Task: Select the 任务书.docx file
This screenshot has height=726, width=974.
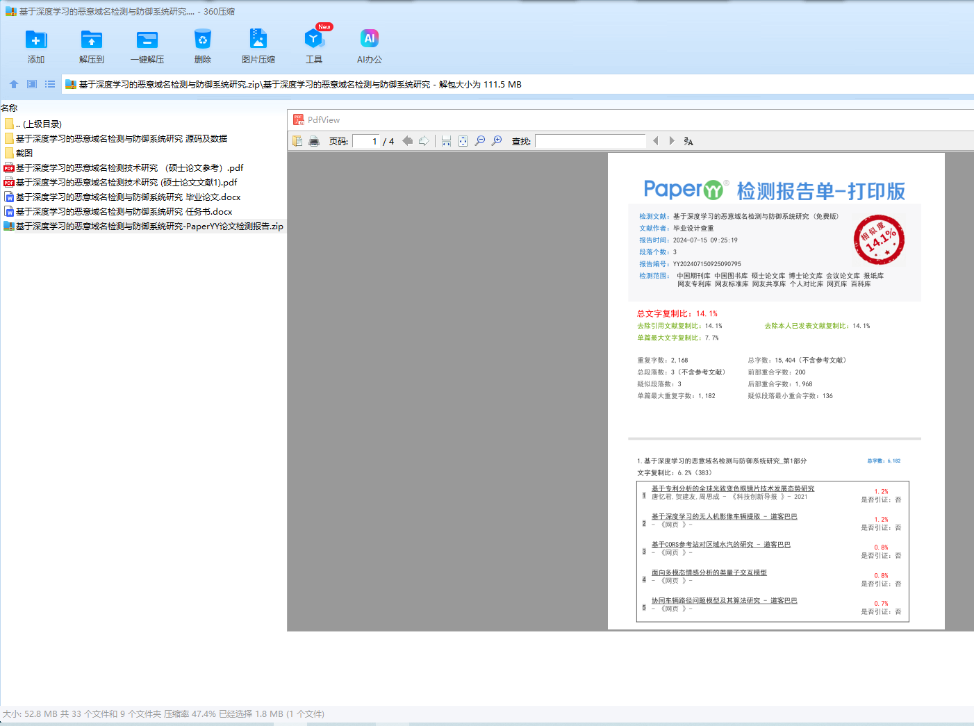Action: [x=143, y=211]
